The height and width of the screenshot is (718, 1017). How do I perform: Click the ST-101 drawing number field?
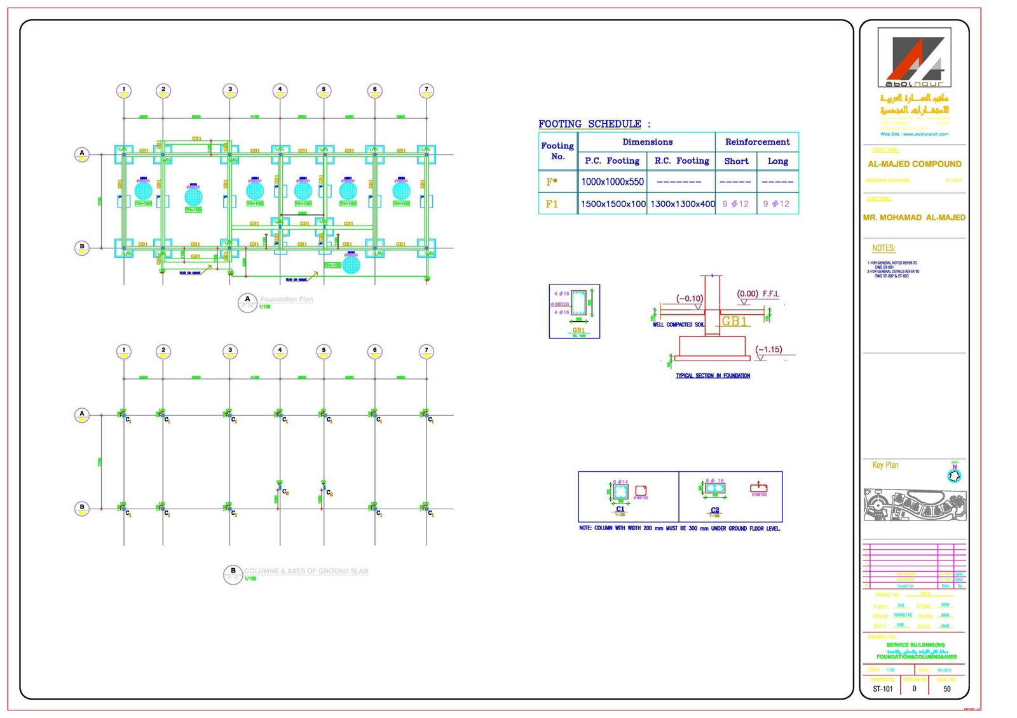[882, 689]
